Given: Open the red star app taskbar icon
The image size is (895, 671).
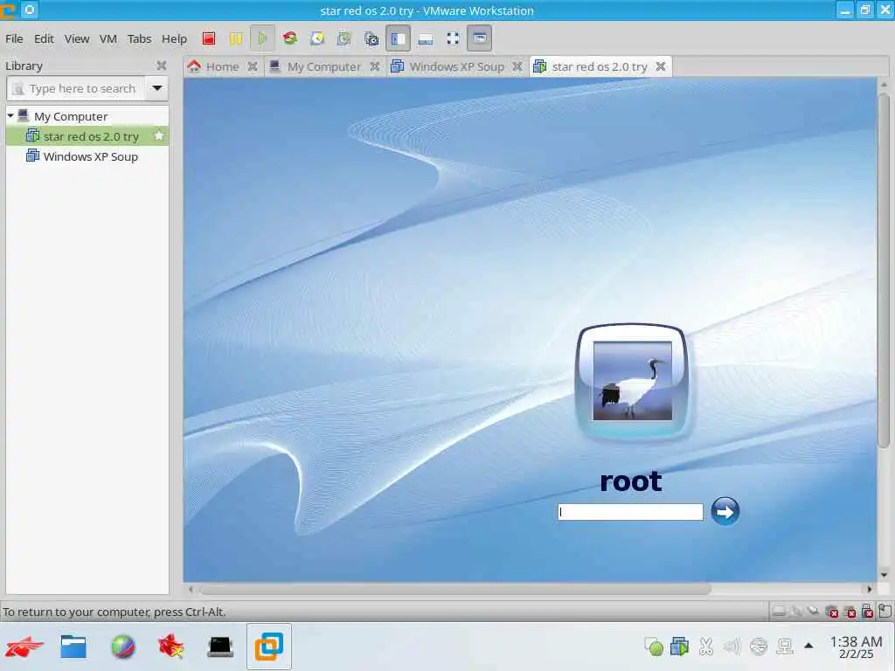Looking at the screenshot, I should click(x=171, y=647).
